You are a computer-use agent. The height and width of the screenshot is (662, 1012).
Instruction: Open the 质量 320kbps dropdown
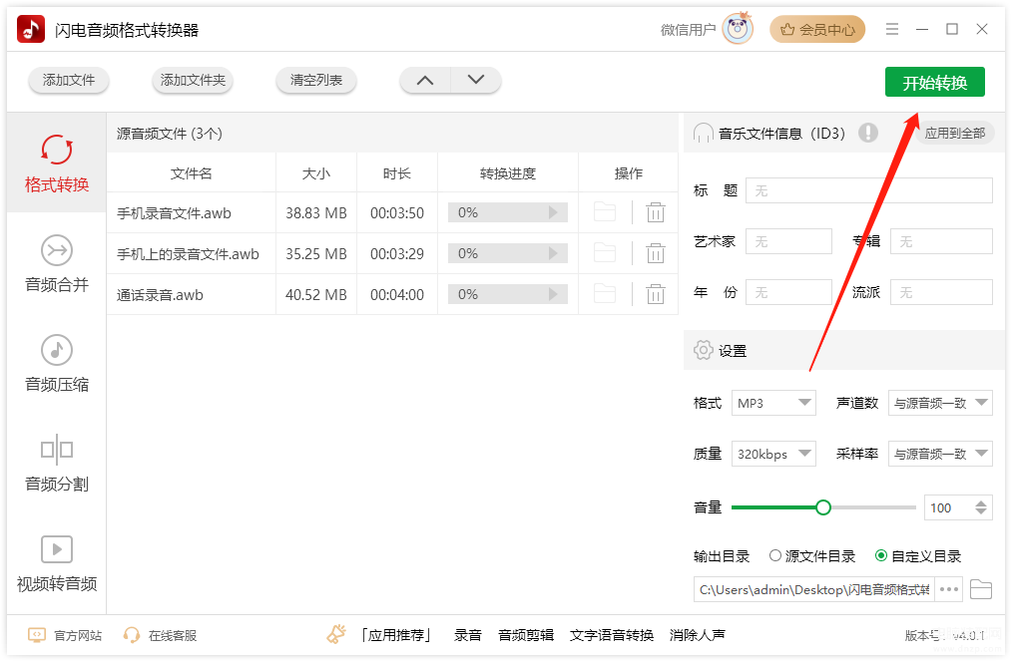click(773, 454)
